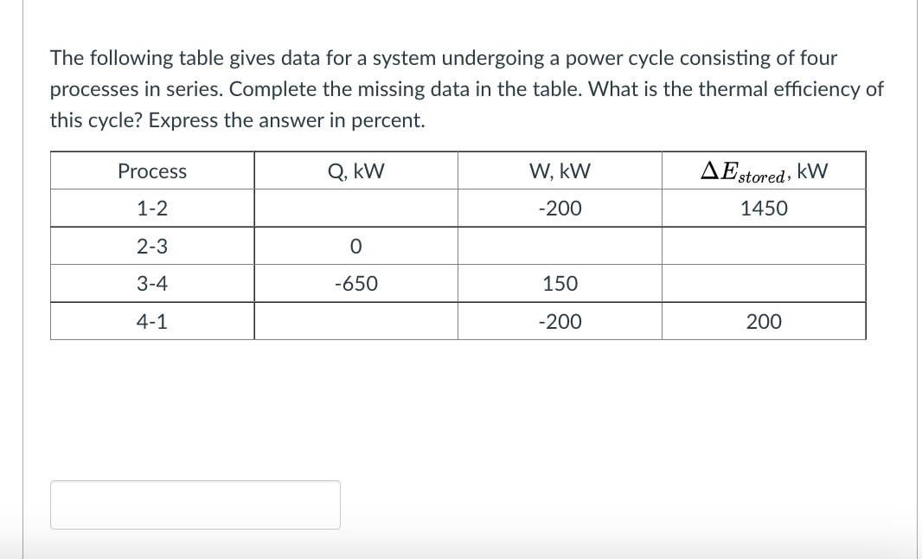Click the process label 4-1
This screenshot has height=559, width=922.
click(151, 320)
